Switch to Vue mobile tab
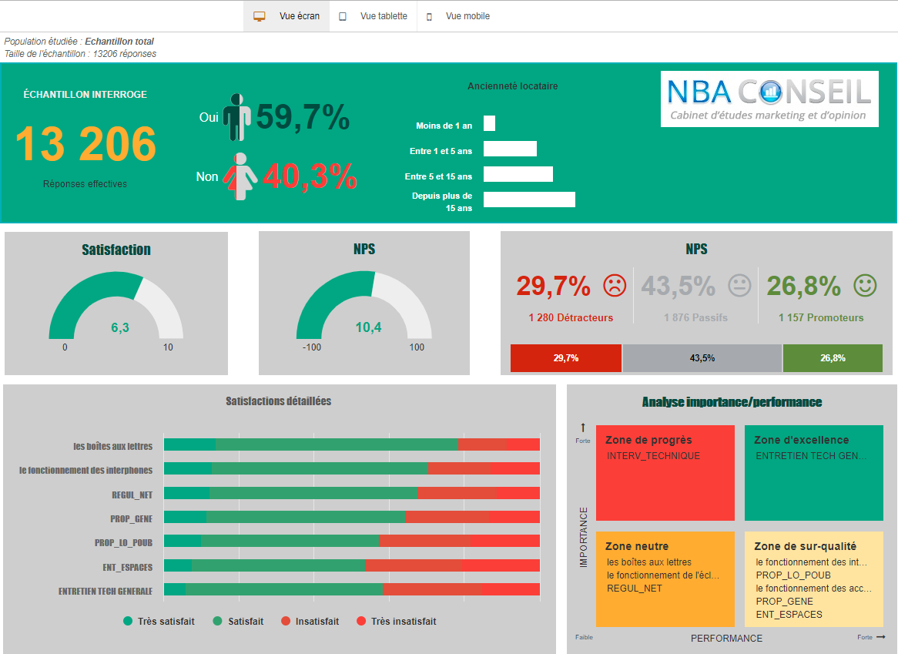 tap(459, 16)
